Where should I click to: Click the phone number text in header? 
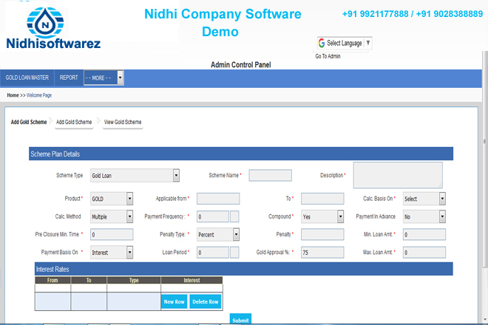(x=413, y=14)
